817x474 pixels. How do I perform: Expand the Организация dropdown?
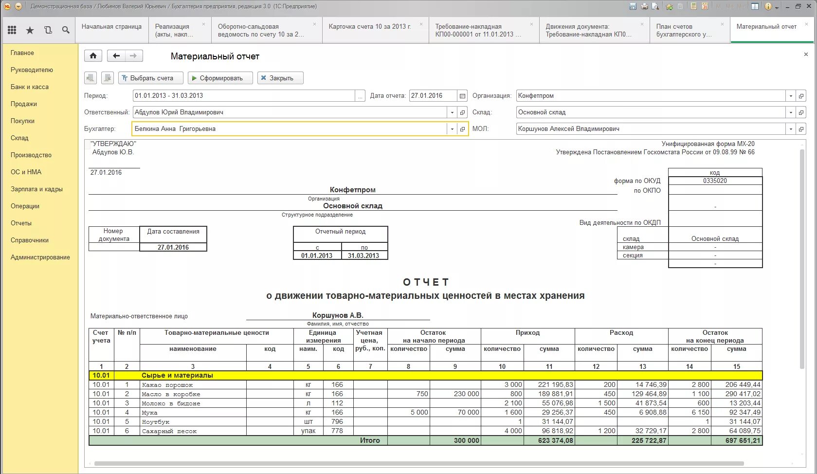[791, 96]
